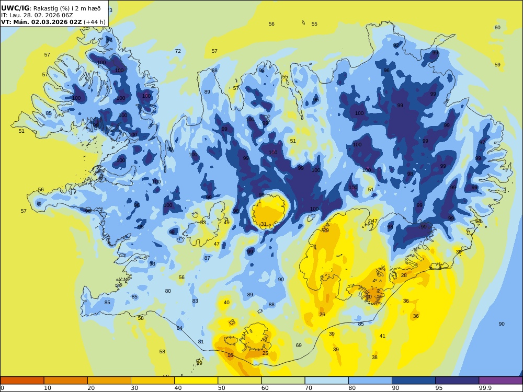Click the '30' legend tick label
Image resolution: width=523 pixels, height=392 pixels.
134,388
